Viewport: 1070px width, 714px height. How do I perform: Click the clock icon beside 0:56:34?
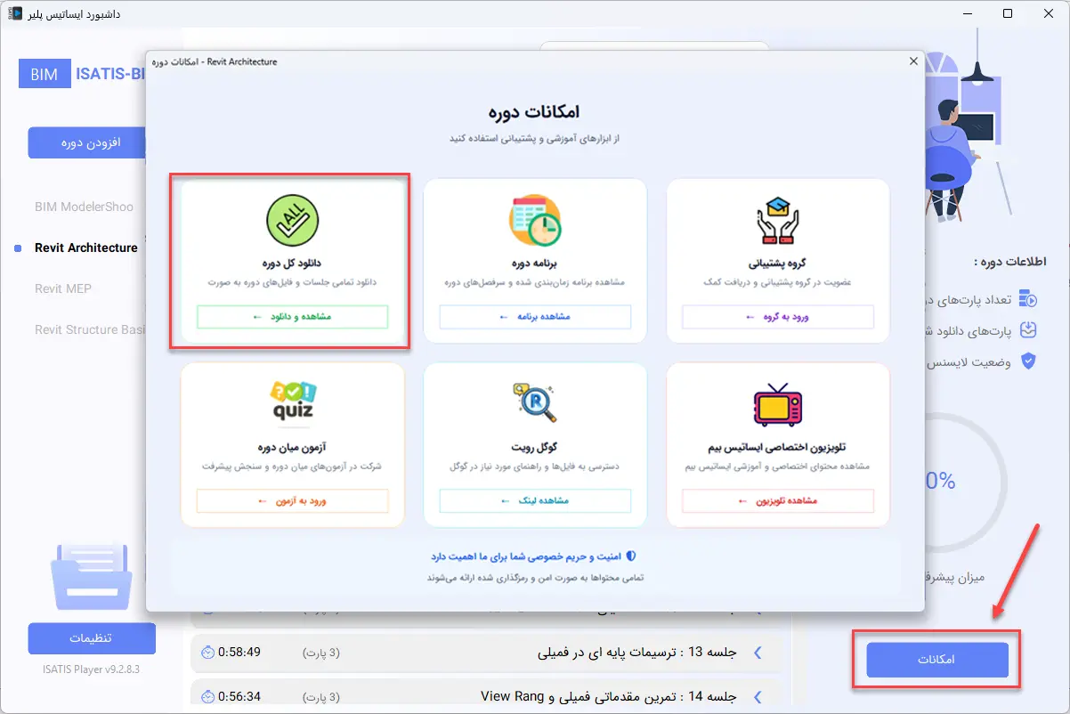pyautogui.click(x=207, y=696)
